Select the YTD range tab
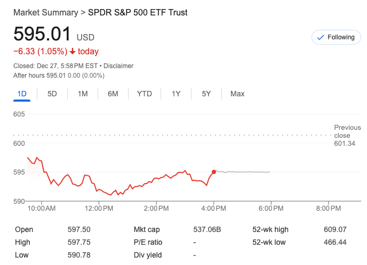This screenshot has width=367, height=265. click(144, 94)
